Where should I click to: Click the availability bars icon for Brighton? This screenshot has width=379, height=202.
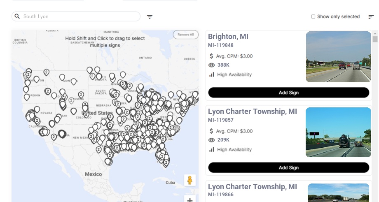[212, 74]
